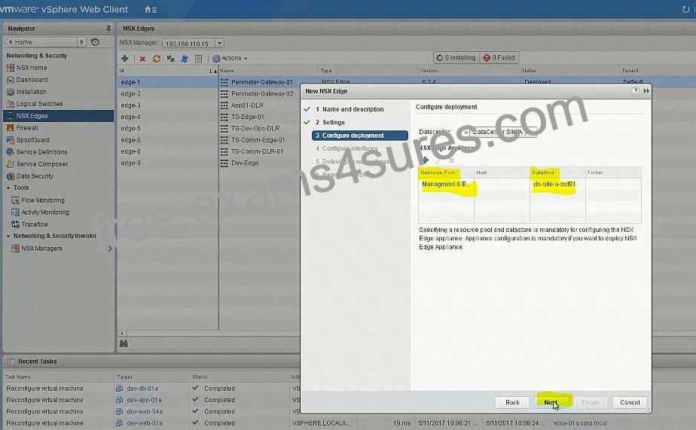696x430 pixels.
Task: Open Service Definitions in Navigator
Action: [41, 152]
